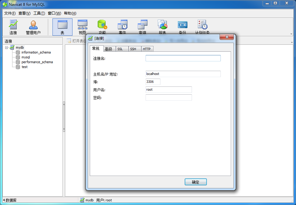Select the test database label

pos(25,67)
